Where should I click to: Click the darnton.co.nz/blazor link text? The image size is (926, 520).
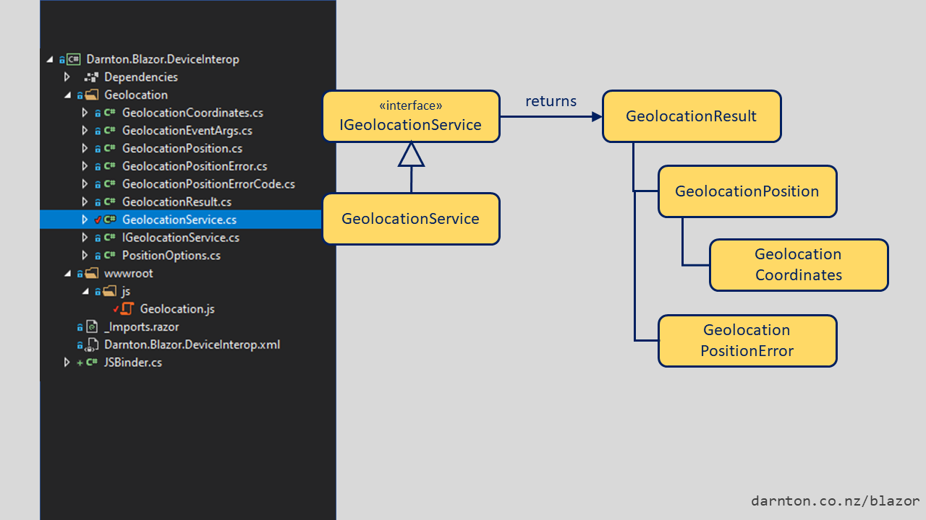click(836, 500)
